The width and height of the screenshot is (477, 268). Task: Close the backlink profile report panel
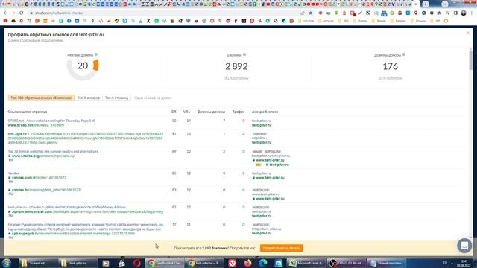(468, 33)
